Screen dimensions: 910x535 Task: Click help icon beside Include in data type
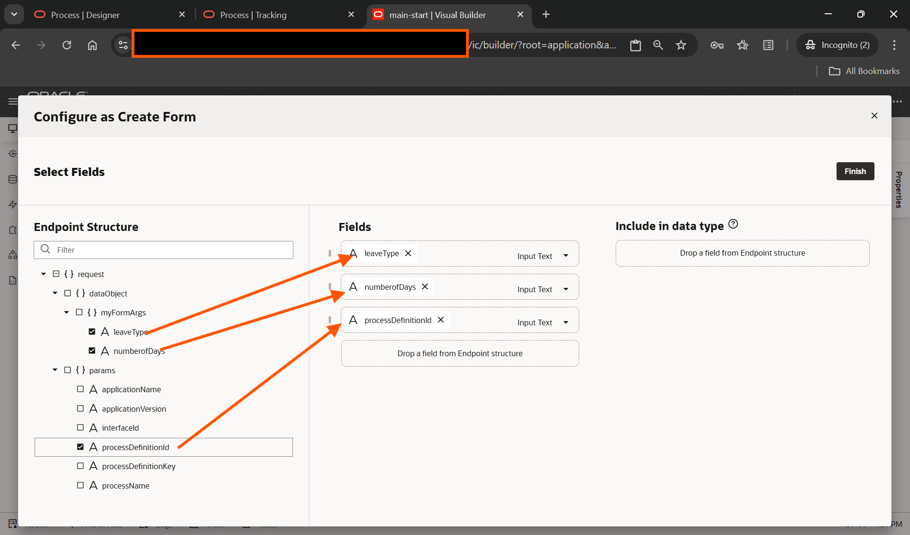click(x=733, y=224)
